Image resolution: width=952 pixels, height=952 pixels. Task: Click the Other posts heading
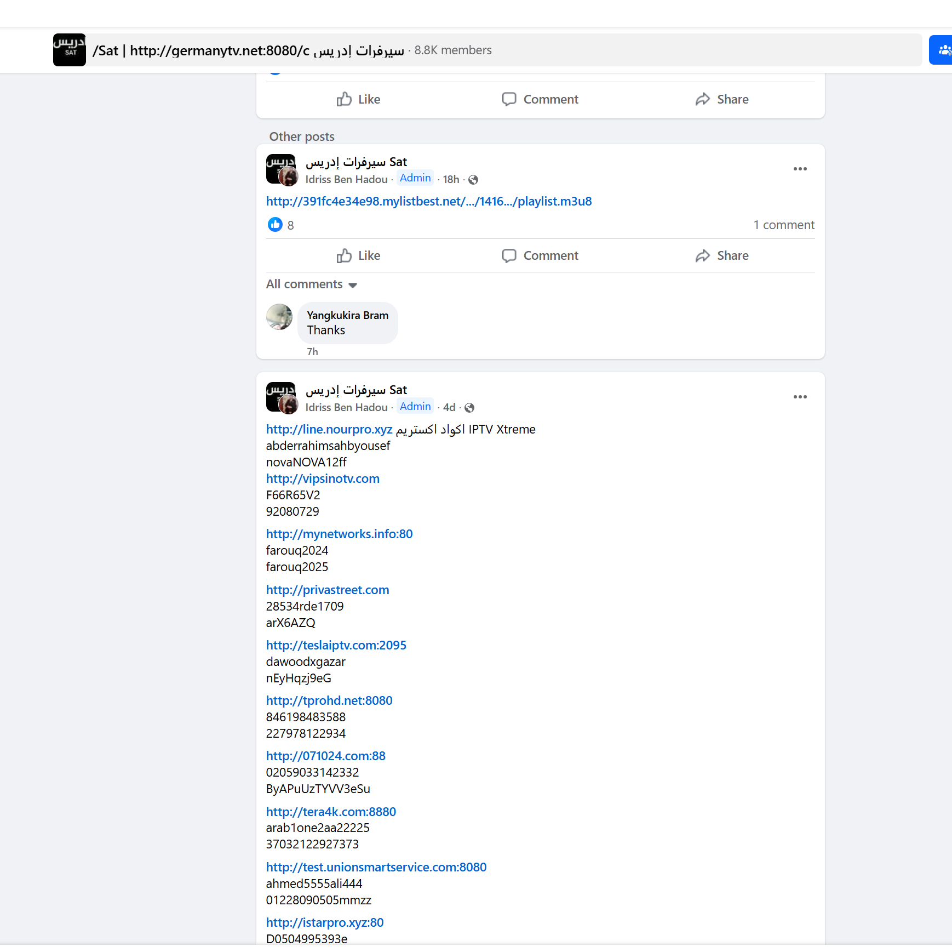302,136
